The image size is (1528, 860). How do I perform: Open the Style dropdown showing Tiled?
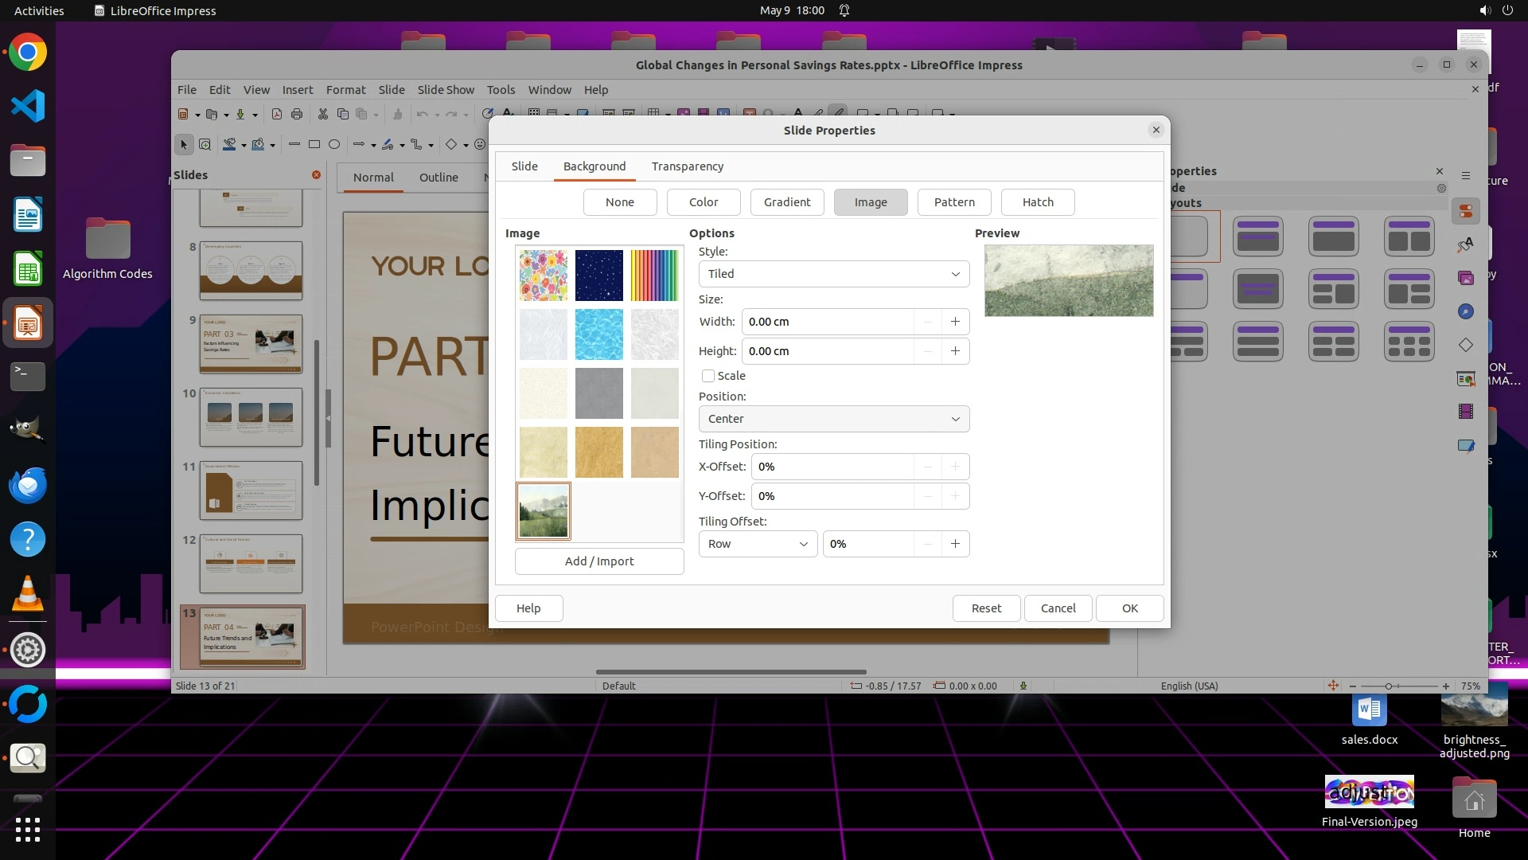click(x=833, y=274)
